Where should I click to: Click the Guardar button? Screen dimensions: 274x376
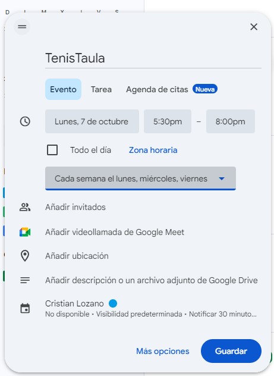(x=231, y=351)
